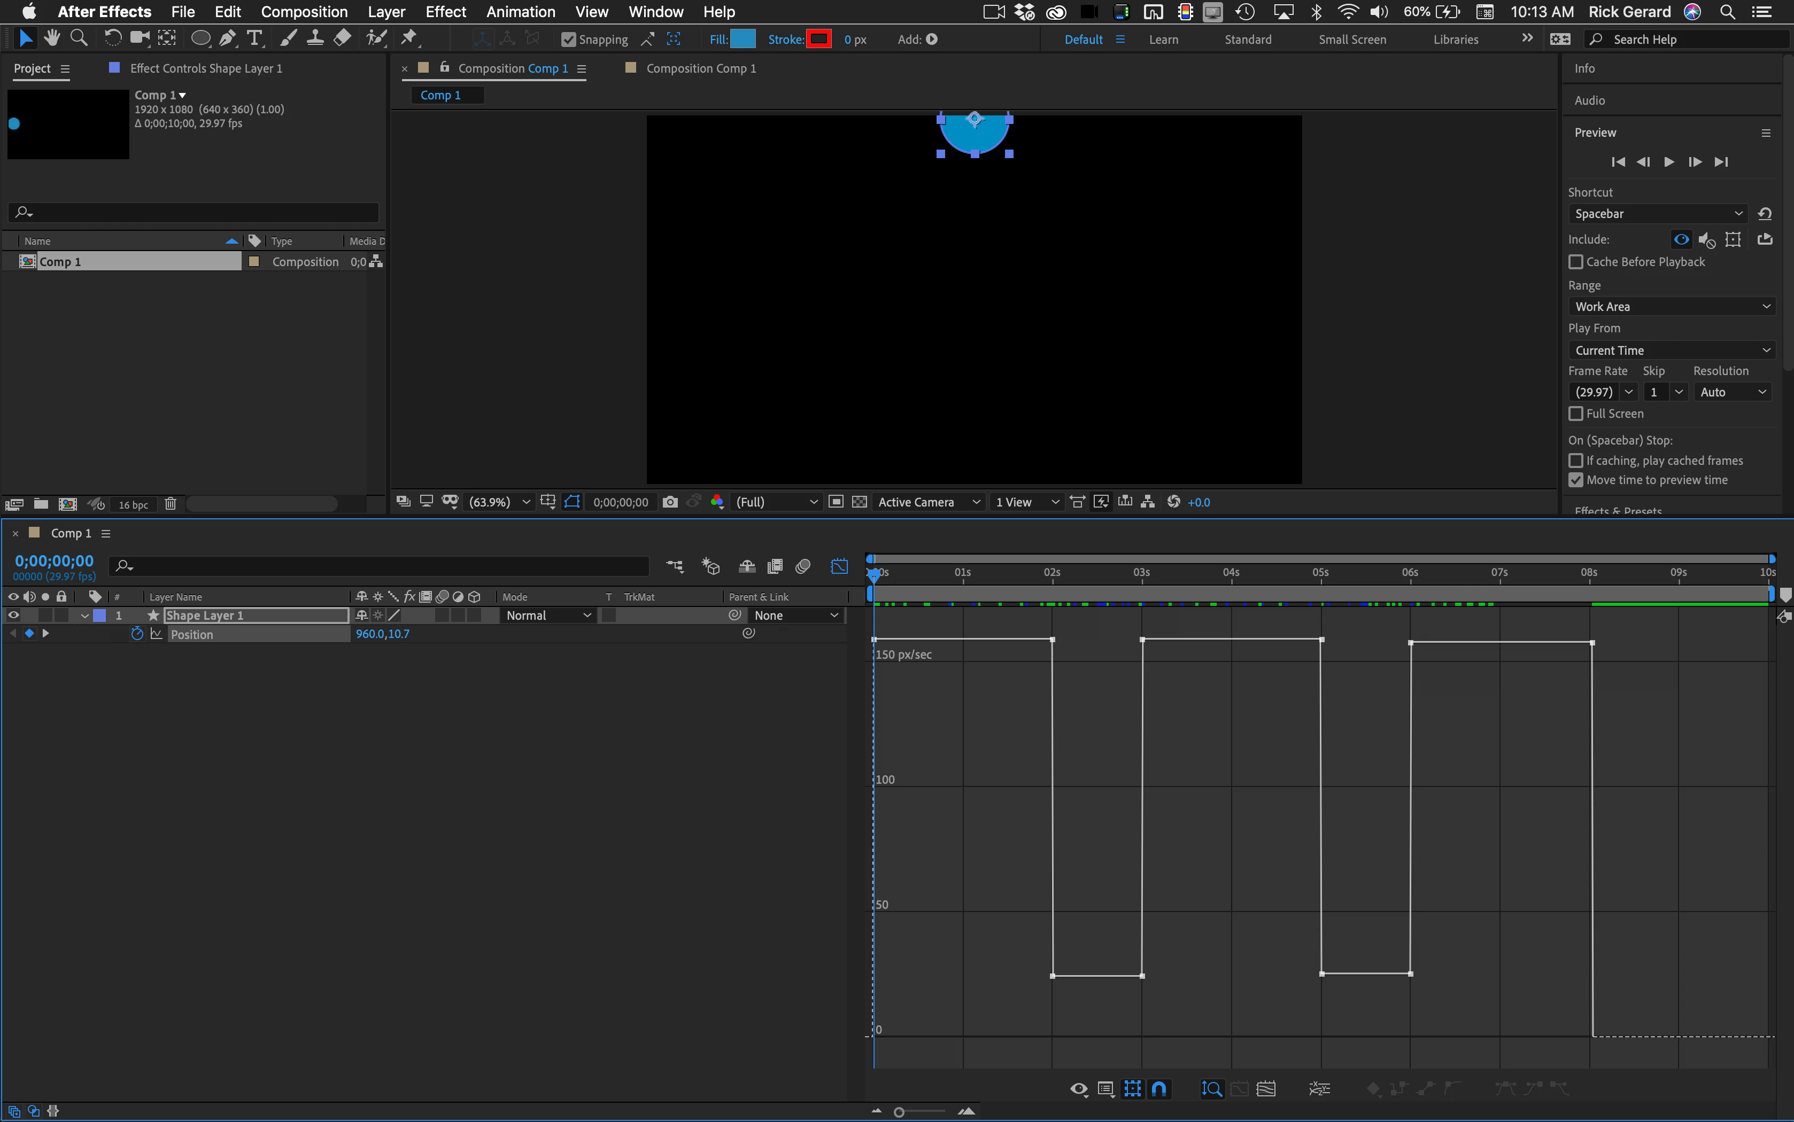The width and height of the screenshot is (1794, 1122).
Task: Hide Shape Layer 1 eye toggle
Action: pyautogui.click(x=13, y=615)
